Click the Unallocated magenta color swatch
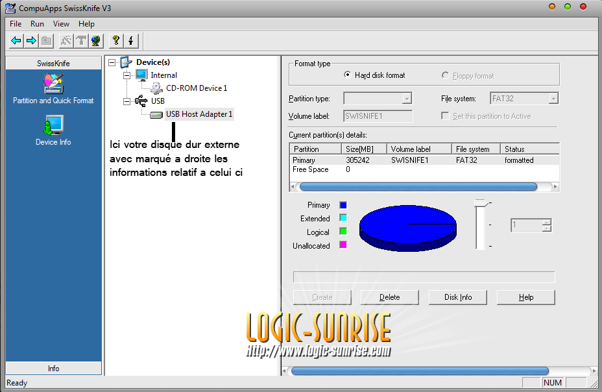The width and height of the screenshot is (602, 392). click(343, 245)
